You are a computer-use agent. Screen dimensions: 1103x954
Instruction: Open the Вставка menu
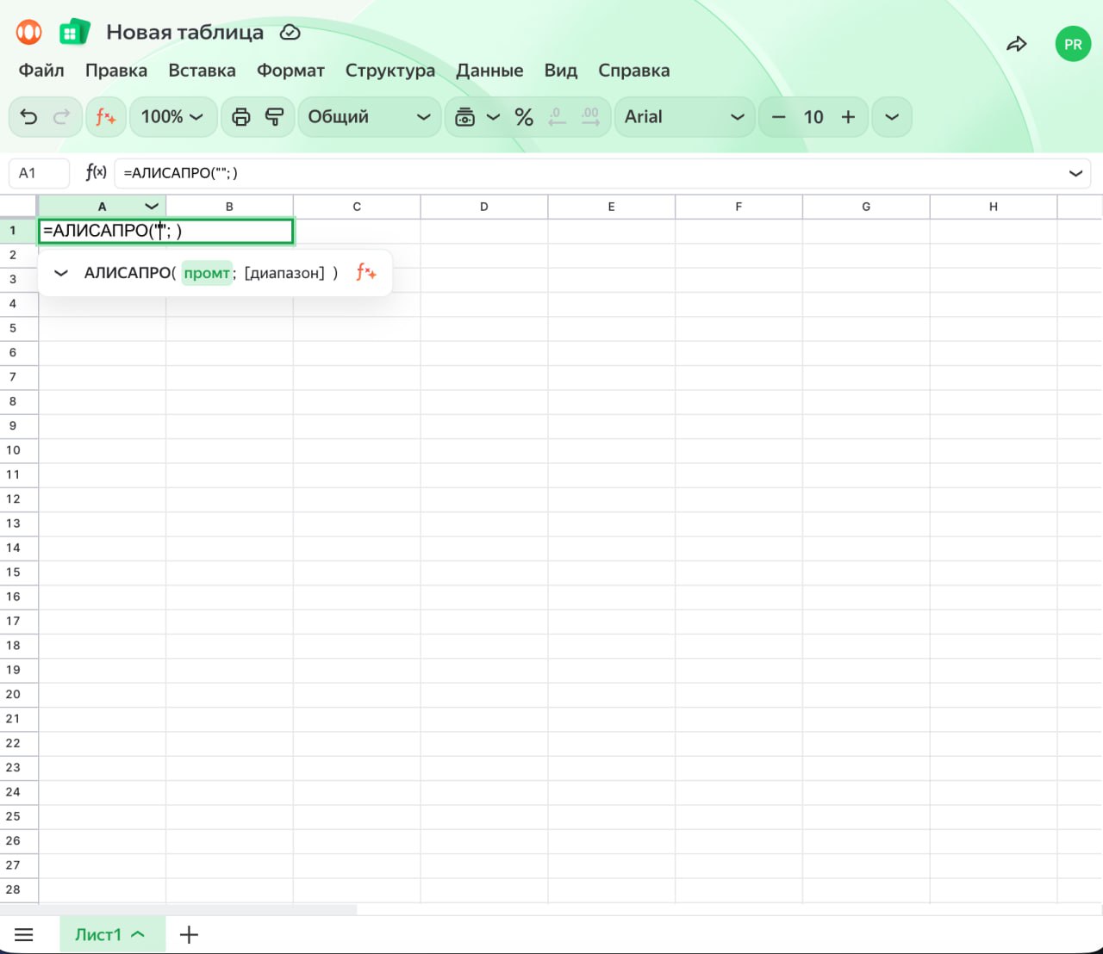tap(202, 71)
